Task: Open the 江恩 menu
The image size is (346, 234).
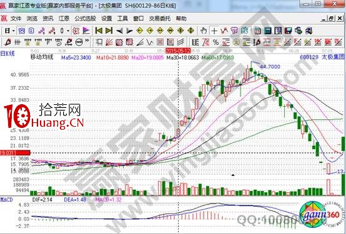Action: pos(64,19)
